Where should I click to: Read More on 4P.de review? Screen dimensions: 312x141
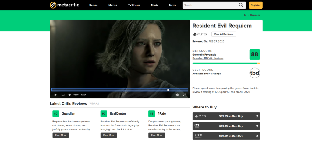tap(157, 135)
